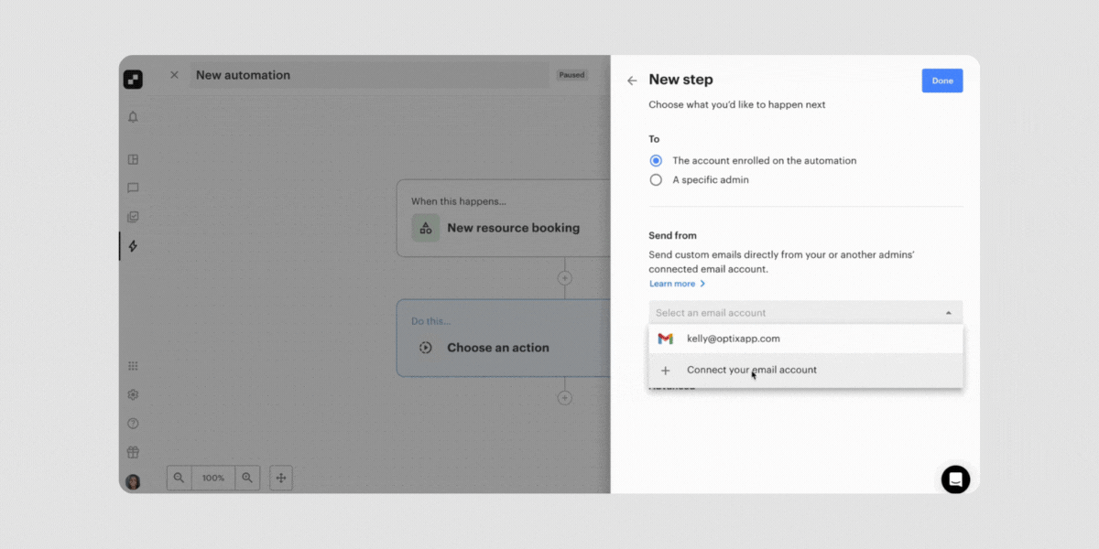Screen dimensions: 1099x549
Task: Open the help question mark icon
Action: [x=133, y=423]
